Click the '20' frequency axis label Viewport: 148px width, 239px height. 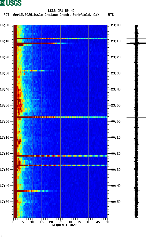(x=51, y=222)
